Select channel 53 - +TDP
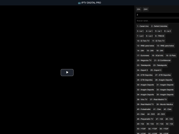This screenshot has width=179, height=134. (141, 129)
